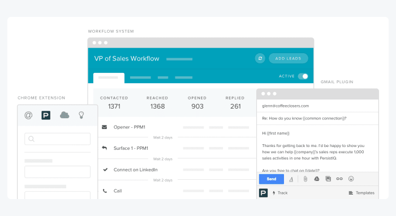Select the PersistIQ P icon in Chrome extension

[46, 115]
